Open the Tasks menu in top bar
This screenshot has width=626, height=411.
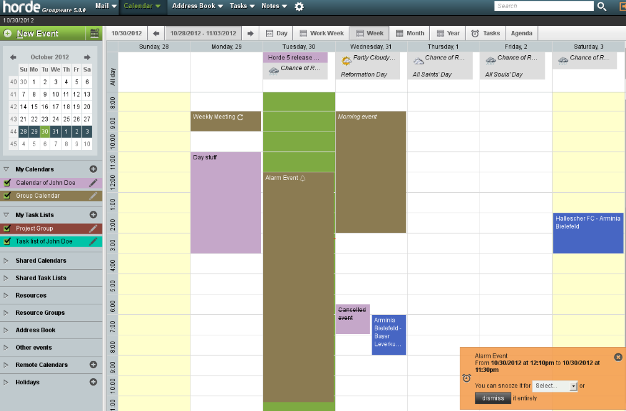[x=242, y=6]
